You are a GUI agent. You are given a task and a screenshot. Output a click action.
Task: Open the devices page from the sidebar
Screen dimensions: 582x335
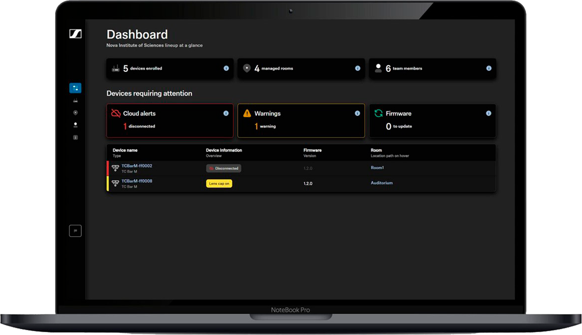(75, 101)
